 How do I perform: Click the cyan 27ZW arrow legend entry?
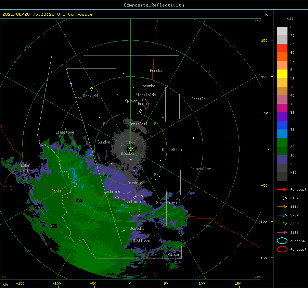pyautogui.click(x=282, y=215)
